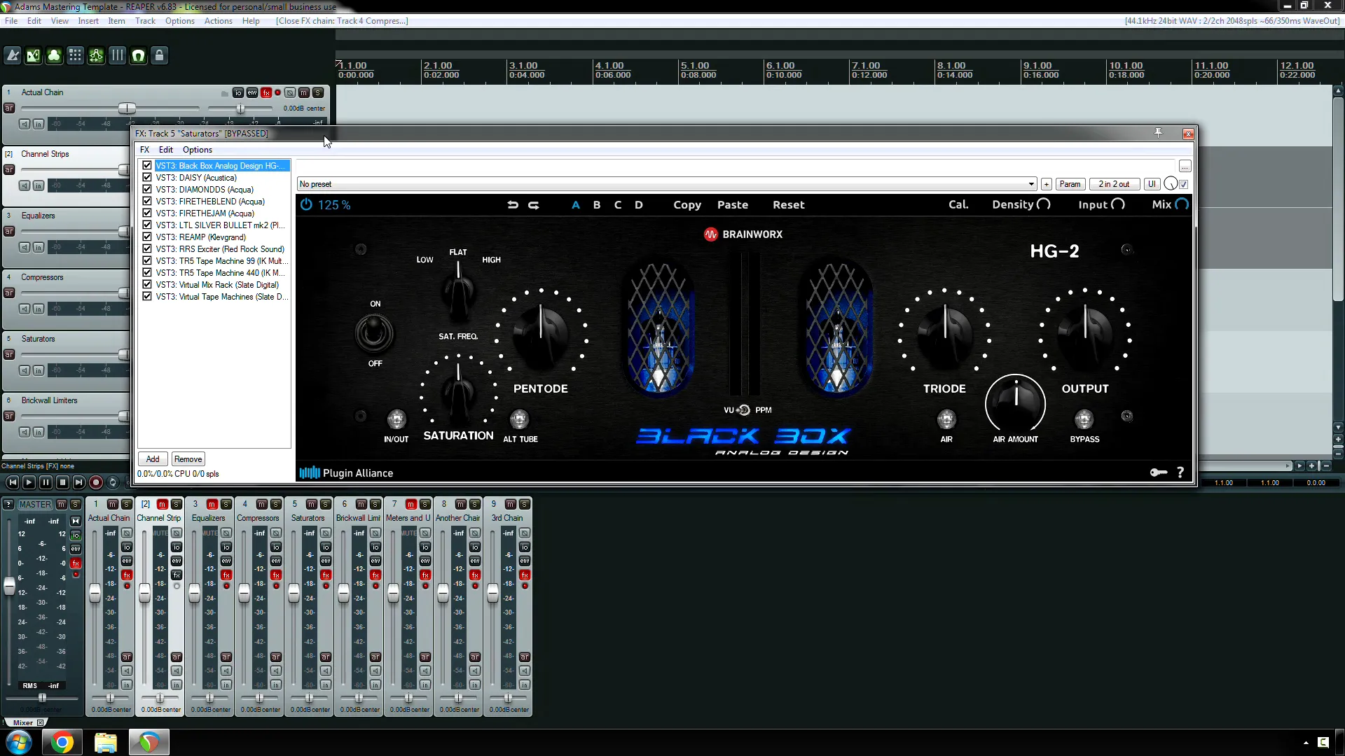This screenshot has height=756, width=1345.
Task: Toggle the BYPASS switch on HG-2
Action: pos(1084,419)
